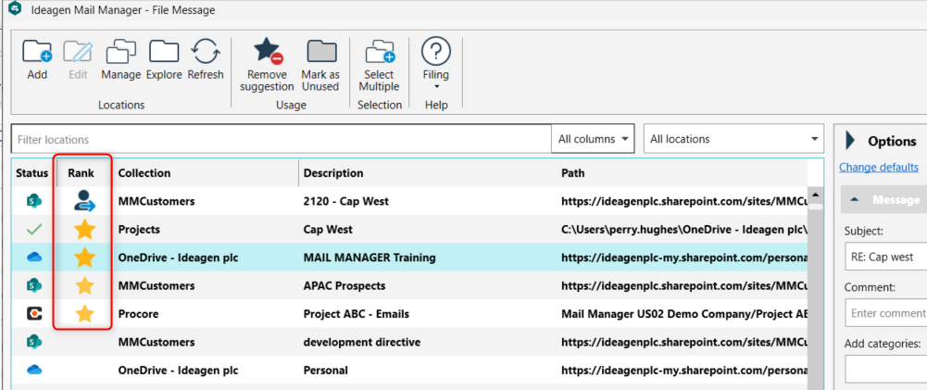Sort by the Collection column header
Image resolution: width=927 pixels, height=390 pixels.
click(x=144, y=173)
